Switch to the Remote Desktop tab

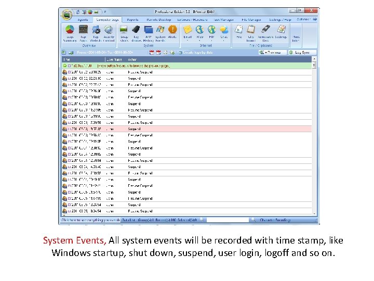(x=159, y=20)
